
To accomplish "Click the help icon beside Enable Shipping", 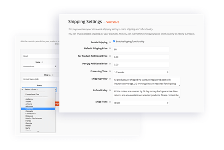I will (x=110, y=43).
